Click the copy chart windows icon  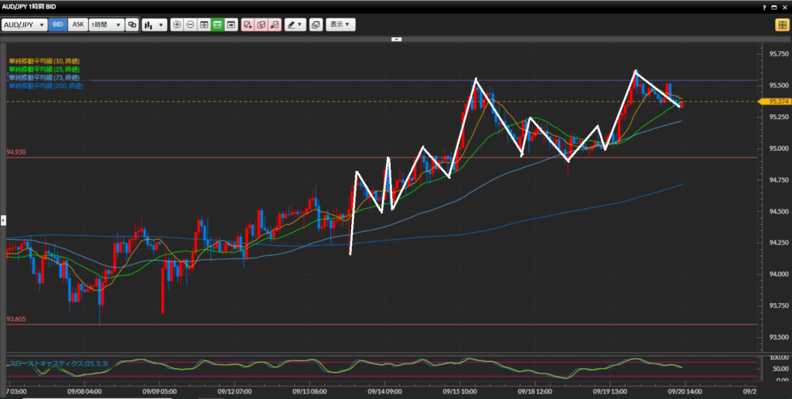tap(316, 25)
